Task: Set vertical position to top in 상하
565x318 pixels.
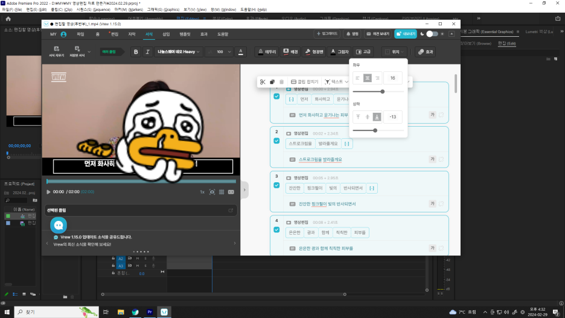Action: 358,116
